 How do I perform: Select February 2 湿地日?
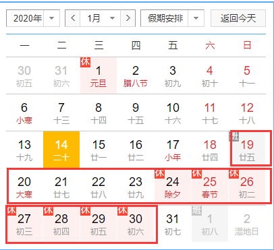pyautogui.click(x=247, y=224)
